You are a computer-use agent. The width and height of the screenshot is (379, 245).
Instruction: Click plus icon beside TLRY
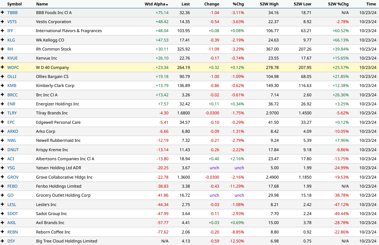pyautogui.click(x=3, y=113)
